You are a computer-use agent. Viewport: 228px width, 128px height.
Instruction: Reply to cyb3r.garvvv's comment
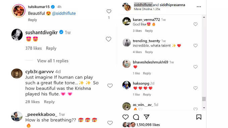49,102
